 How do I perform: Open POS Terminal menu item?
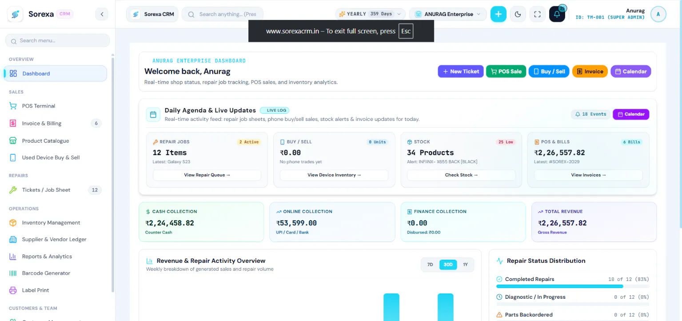(56, 106)
